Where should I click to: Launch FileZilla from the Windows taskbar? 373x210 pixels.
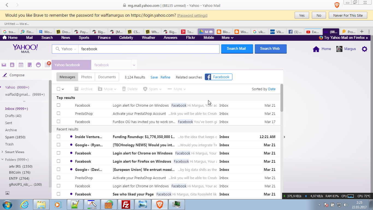(126, 204)
